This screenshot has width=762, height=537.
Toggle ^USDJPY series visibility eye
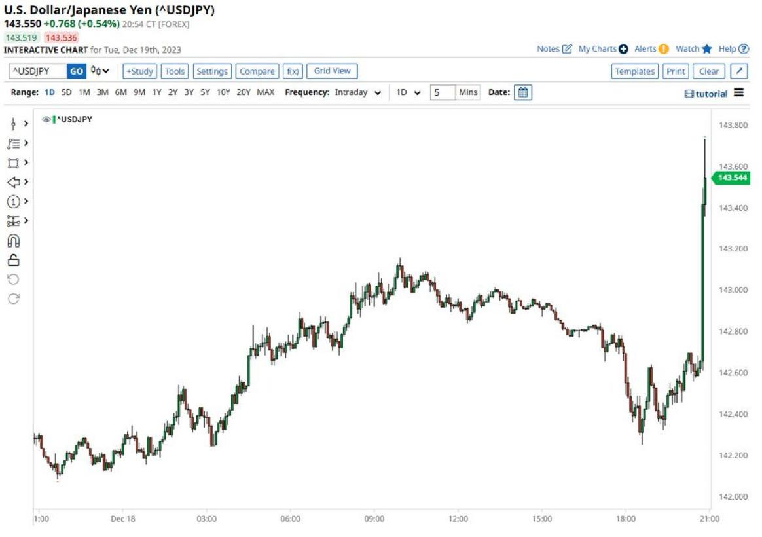[46, 119]
